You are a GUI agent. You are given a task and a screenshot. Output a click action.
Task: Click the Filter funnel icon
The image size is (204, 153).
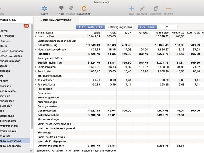coord(61,8)
